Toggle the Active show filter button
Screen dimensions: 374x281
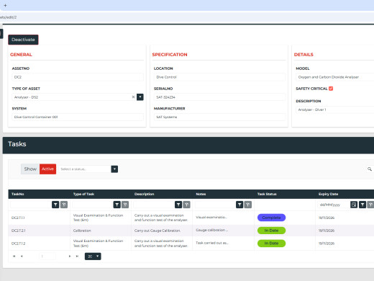(x=47, y=169)
